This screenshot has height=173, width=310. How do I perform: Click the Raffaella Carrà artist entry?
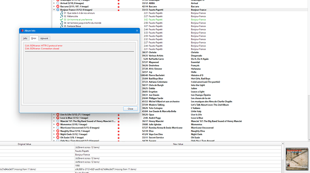coord(156,59)
